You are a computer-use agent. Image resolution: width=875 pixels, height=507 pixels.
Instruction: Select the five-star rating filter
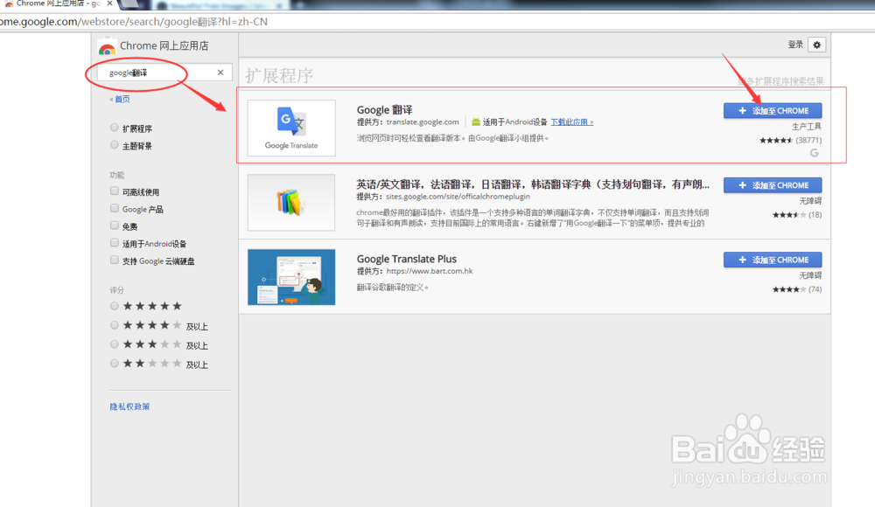tap(115, 306)
